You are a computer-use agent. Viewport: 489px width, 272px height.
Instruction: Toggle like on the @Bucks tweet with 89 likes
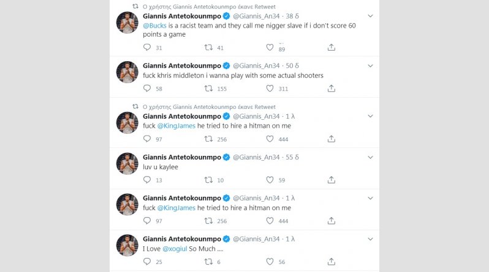click(270, 48)
